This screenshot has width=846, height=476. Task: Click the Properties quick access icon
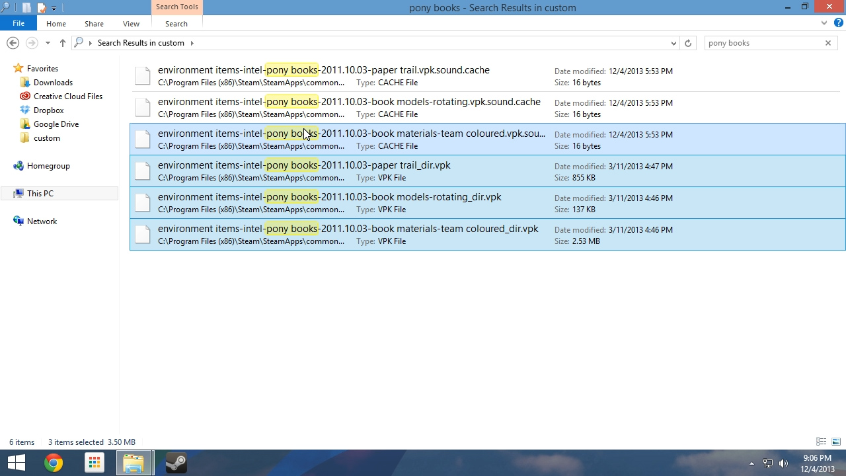click(x=26, y=8)
